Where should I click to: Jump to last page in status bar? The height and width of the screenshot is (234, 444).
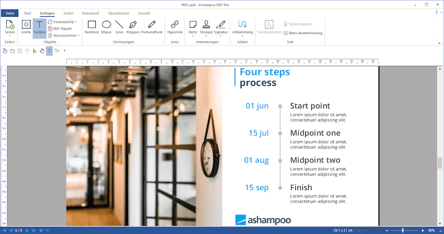(x=34, y=231)
